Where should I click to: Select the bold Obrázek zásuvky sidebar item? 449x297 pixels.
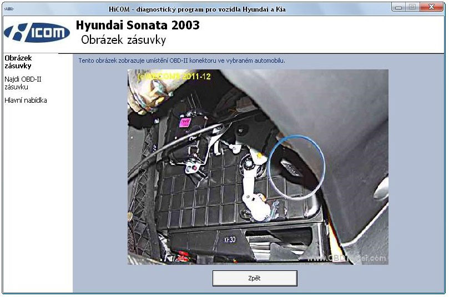18,62
